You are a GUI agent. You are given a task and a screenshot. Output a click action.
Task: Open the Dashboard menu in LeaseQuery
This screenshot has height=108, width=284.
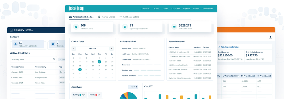(x=145, y=8)
